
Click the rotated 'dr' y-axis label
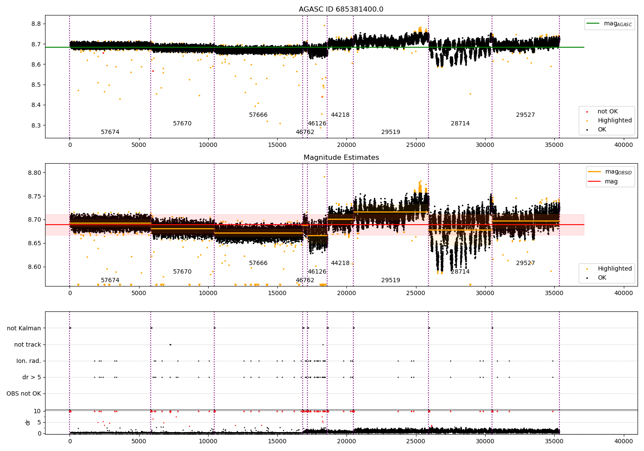click(28, 422)
